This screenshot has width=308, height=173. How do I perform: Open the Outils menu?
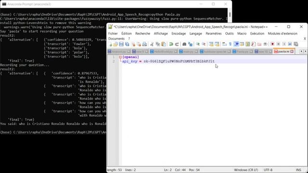(229, 34)
